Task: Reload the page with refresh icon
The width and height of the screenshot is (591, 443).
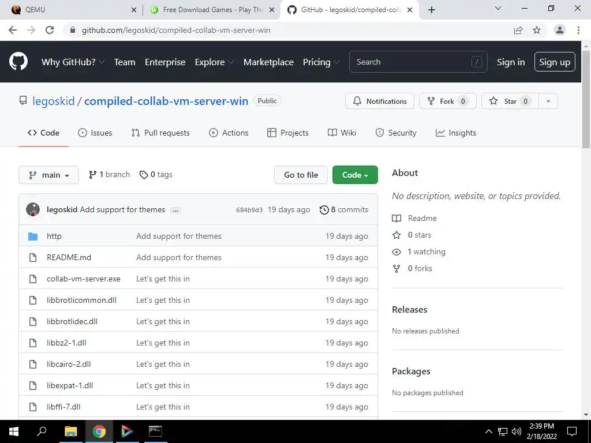Action: click(x=50, y=30)
